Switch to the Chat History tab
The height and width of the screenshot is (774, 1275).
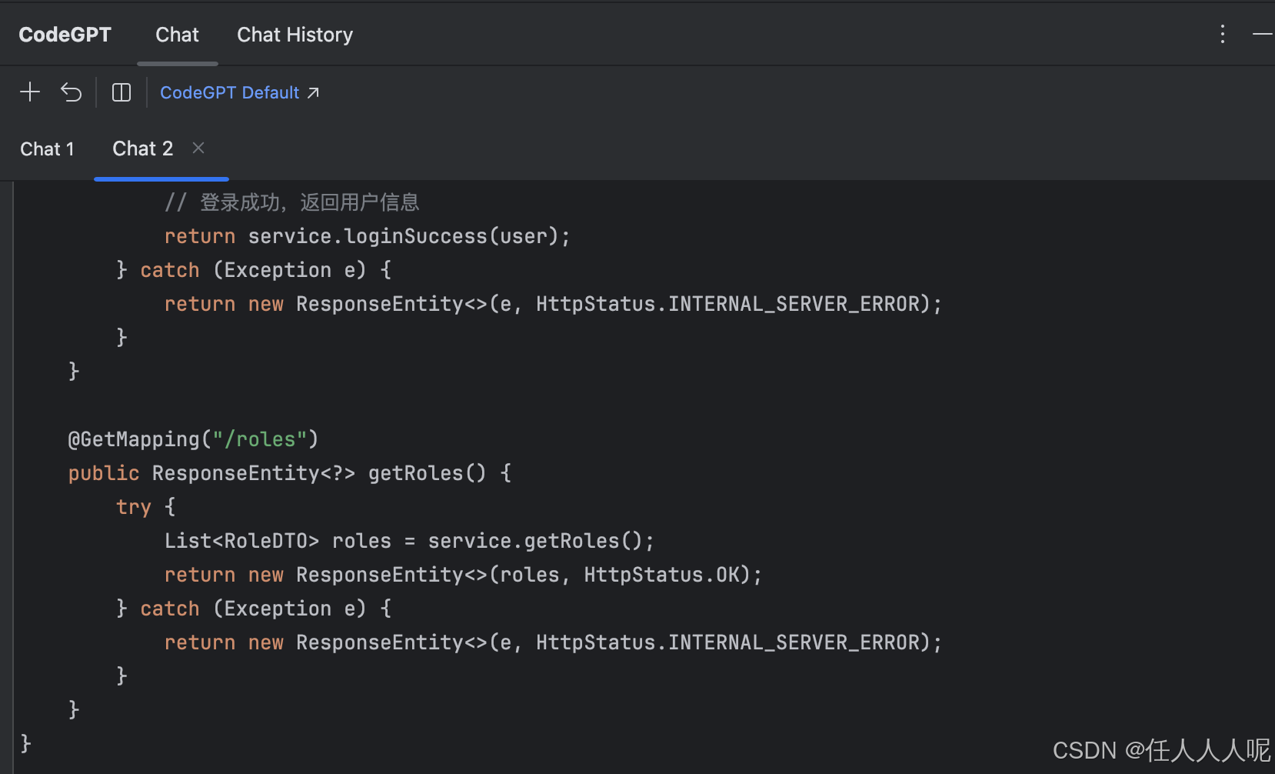click(295, 35)
